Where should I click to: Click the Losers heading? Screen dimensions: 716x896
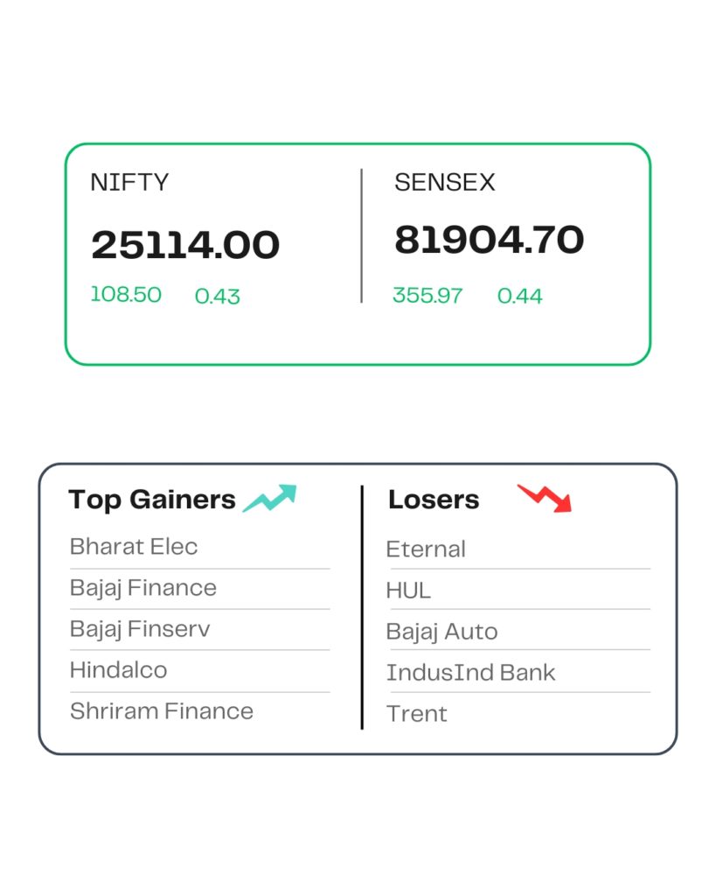(x=434, y=500)
